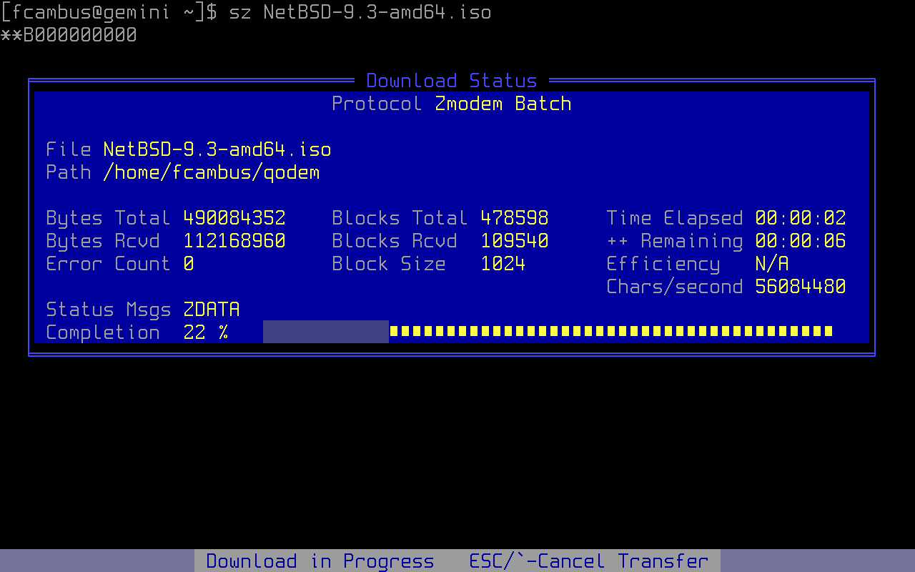Click the Blocks Total value 478598

click(x=515, y=218)
